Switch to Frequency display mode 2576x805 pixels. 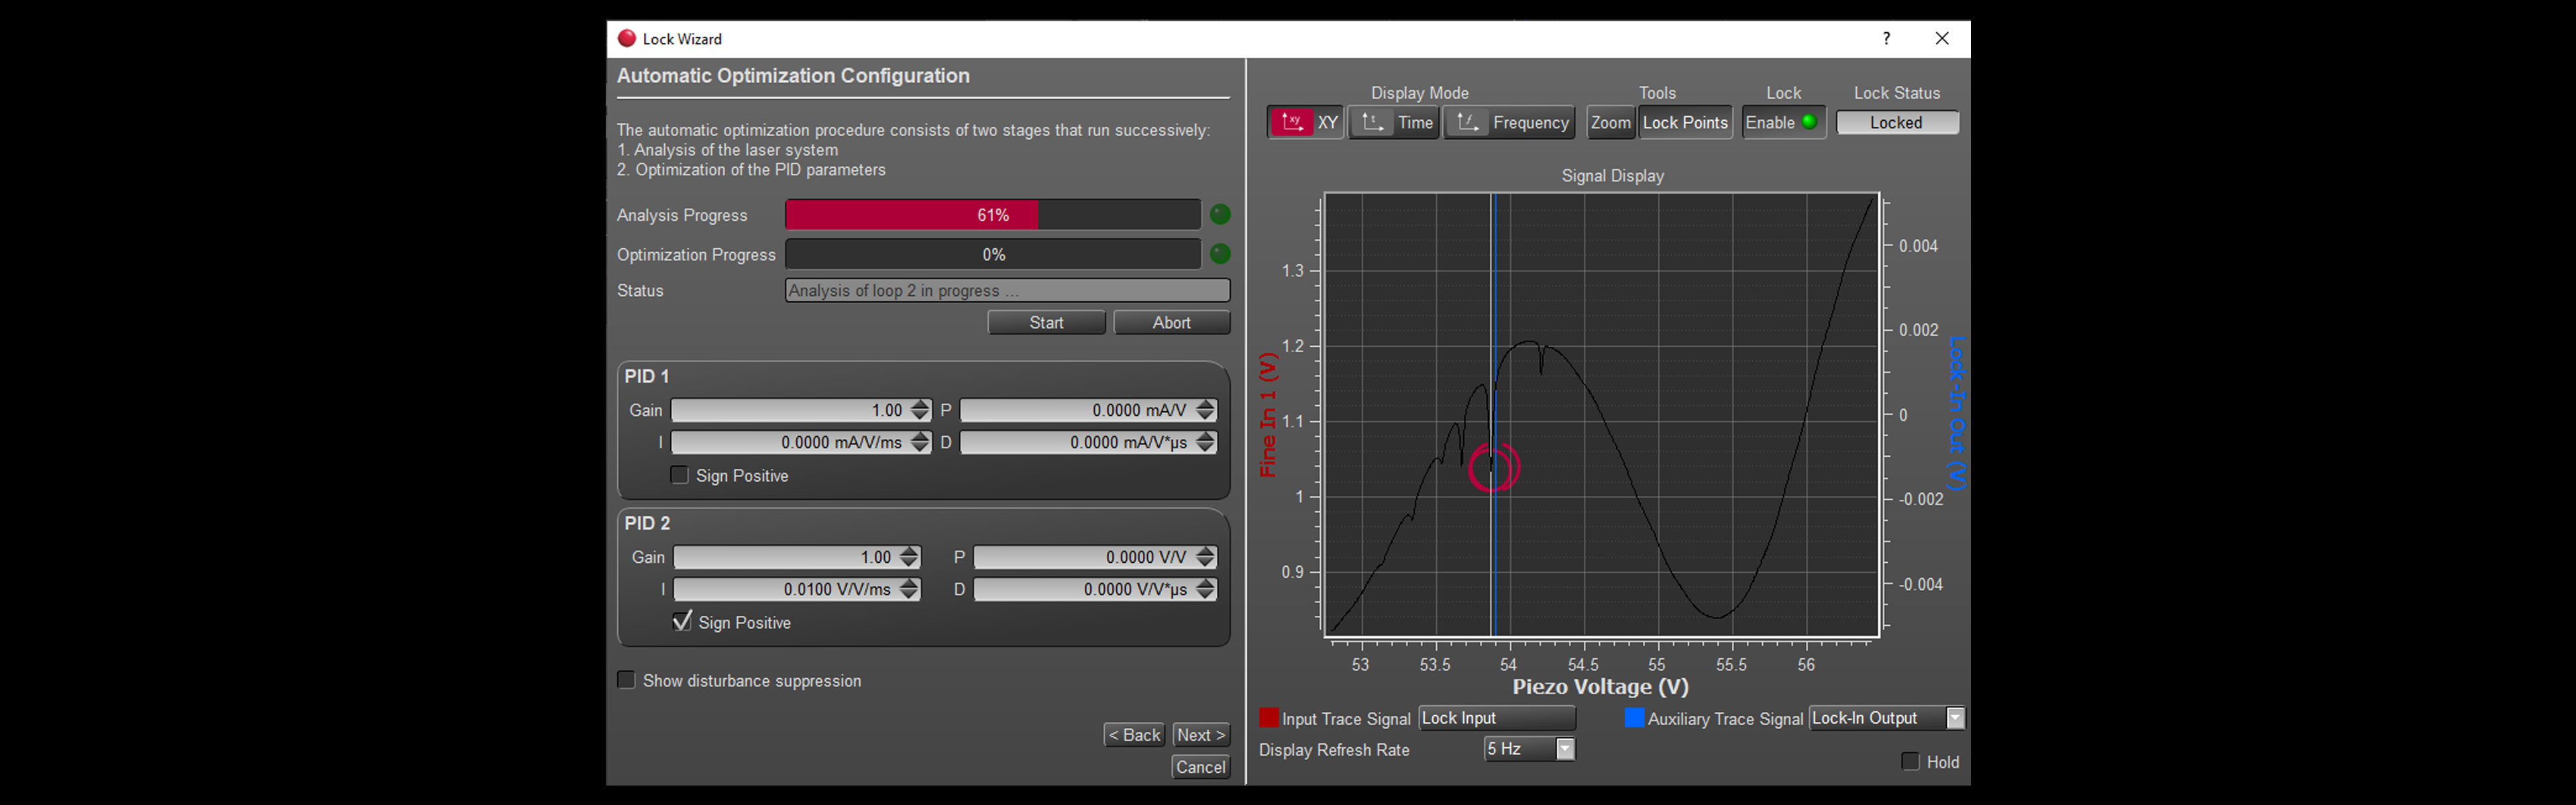[x=1509, y=123]
